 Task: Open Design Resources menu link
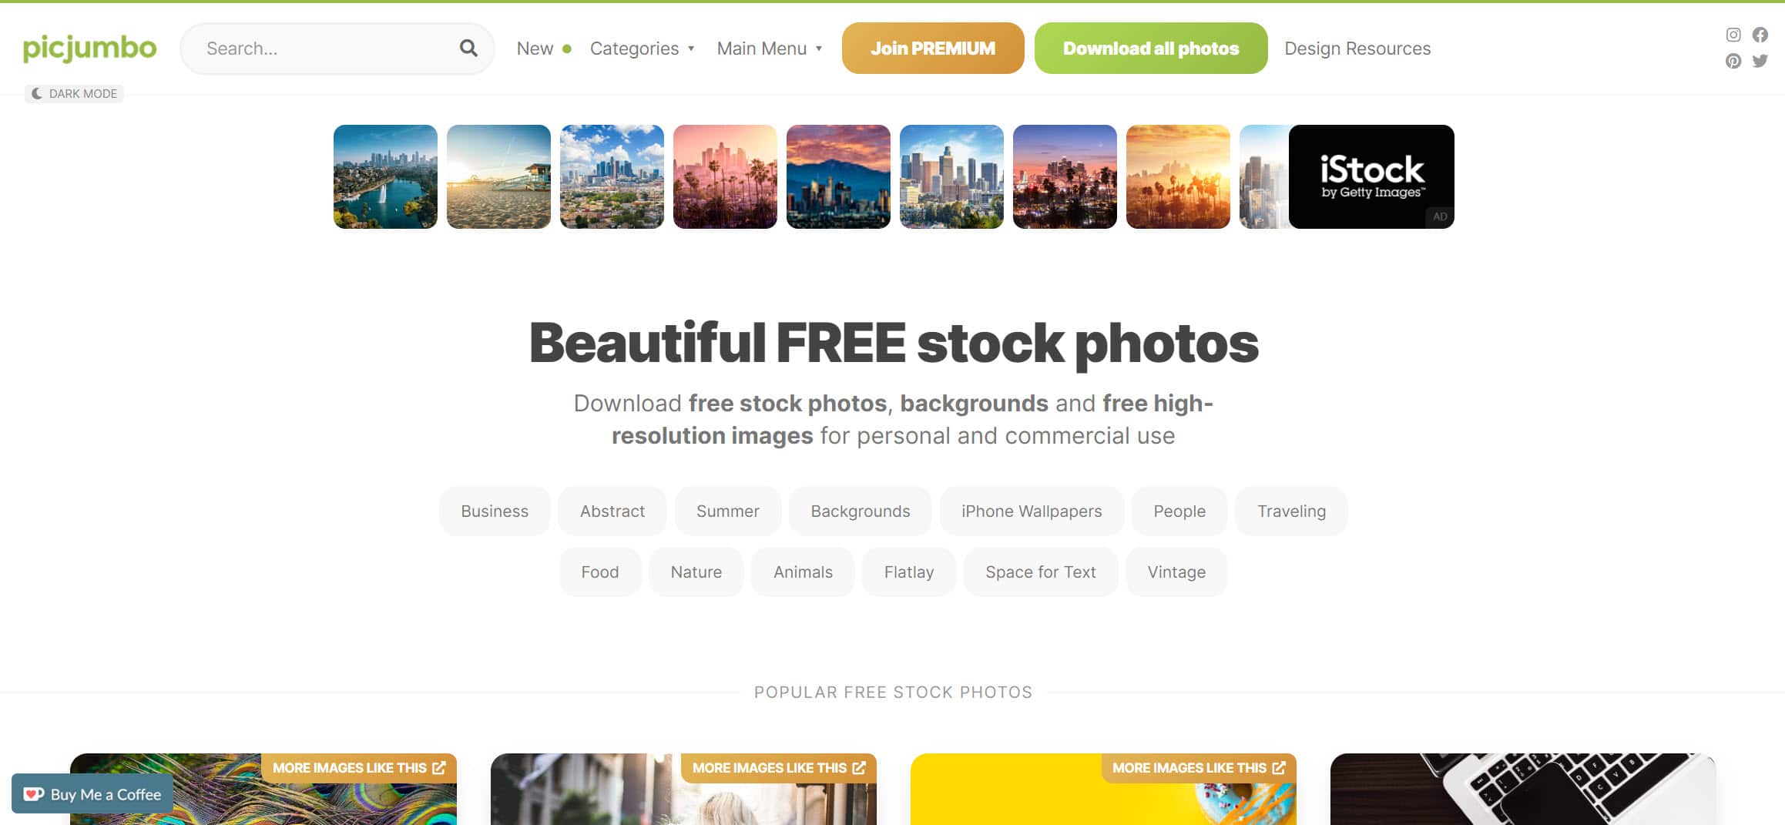pos(1357,49)
